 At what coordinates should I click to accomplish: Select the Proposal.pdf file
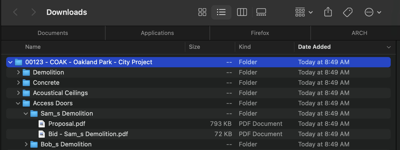[x=67, y=124]
